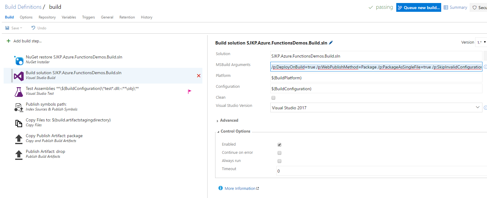Open the Summary link

coord(455,8)
